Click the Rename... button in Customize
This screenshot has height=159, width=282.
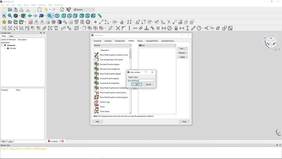pos(182,53)
